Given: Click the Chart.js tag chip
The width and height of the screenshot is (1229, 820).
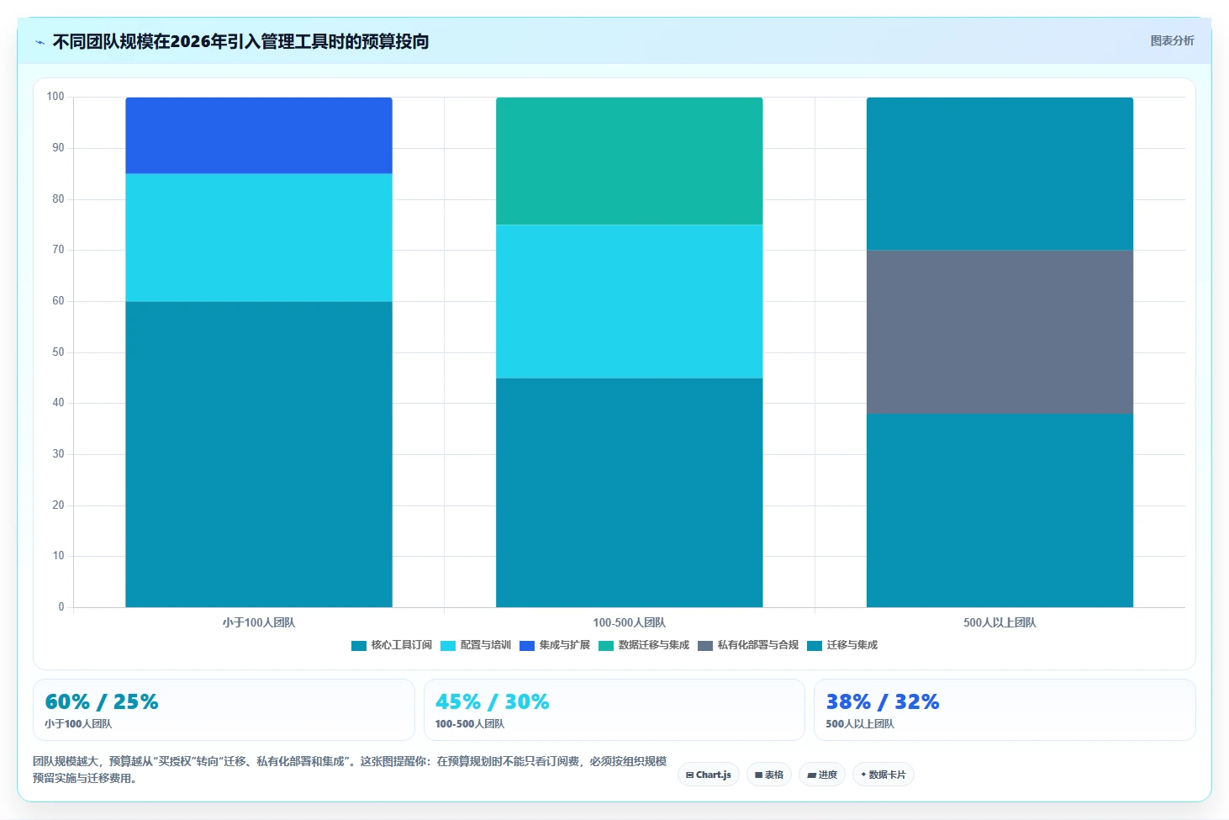Looking at the screenshot, I should (709, 775).
